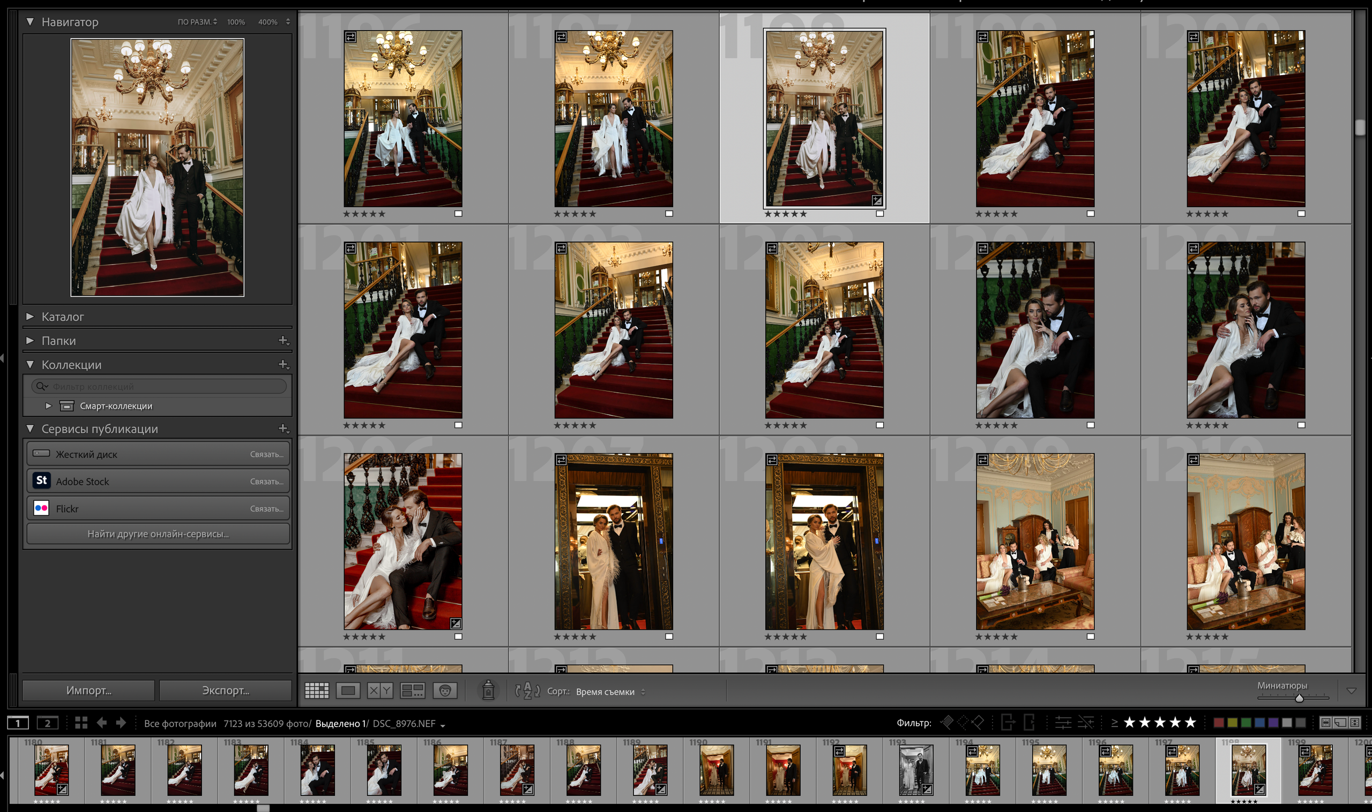Click the Экспорт... button
This screenshot has width=1372, height=812.
point(226,690)
